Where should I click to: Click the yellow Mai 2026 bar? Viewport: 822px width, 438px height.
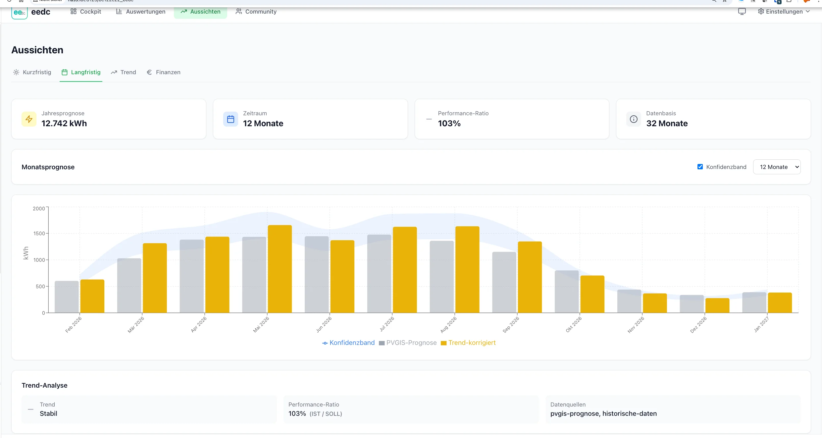(x=280, y=268)
